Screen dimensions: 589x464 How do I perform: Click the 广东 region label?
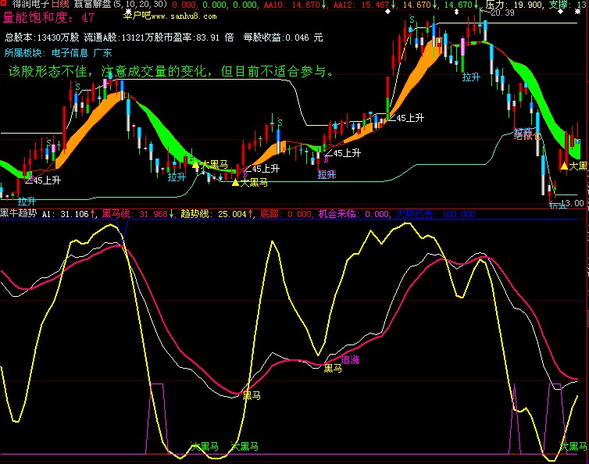click(x=102, y=52)
